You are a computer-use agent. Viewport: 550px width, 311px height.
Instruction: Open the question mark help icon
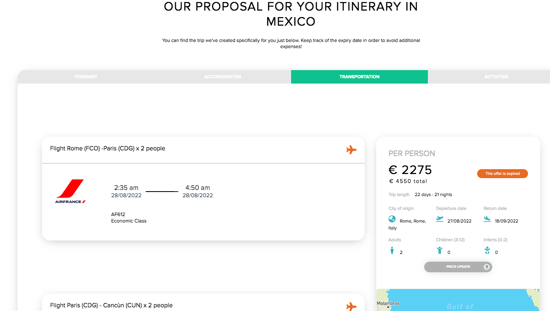coord(486,267)
